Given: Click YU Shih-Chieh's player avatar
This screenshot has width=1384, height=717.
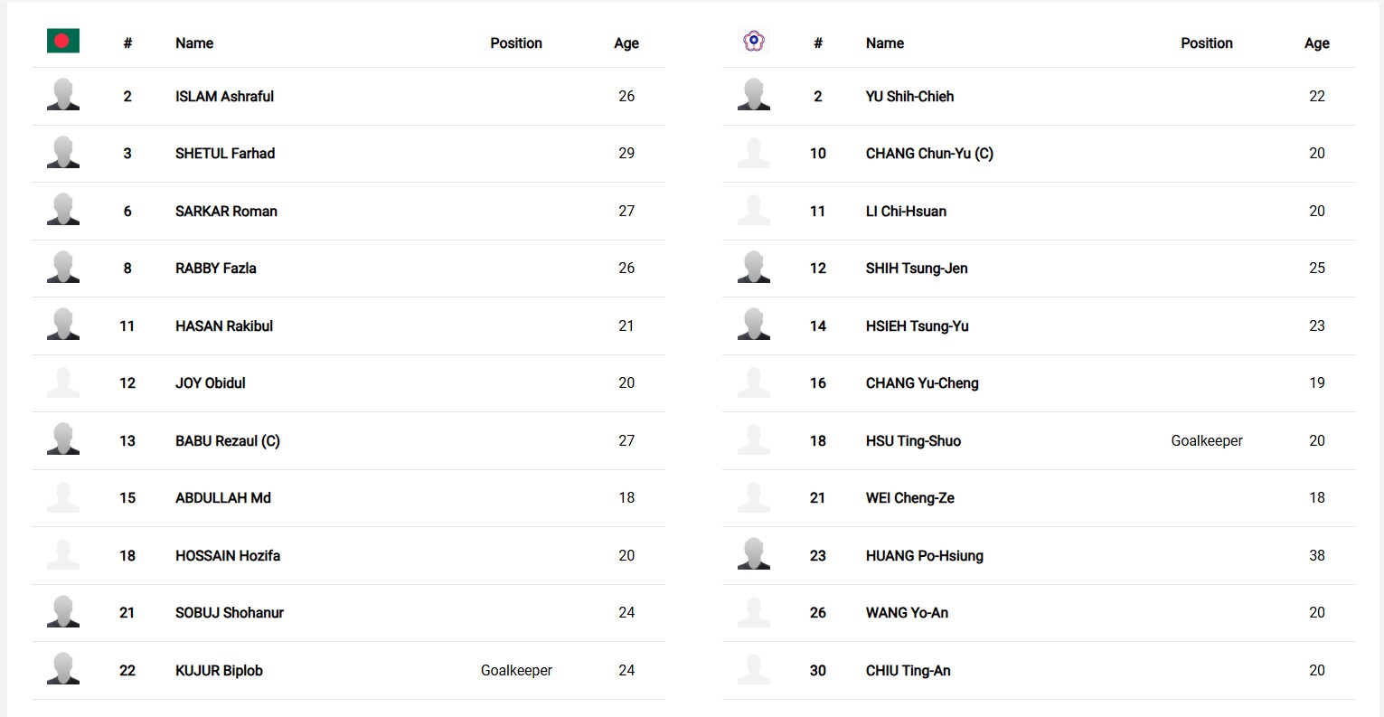Looking at the screenshot, I should (x=753, y=95).
